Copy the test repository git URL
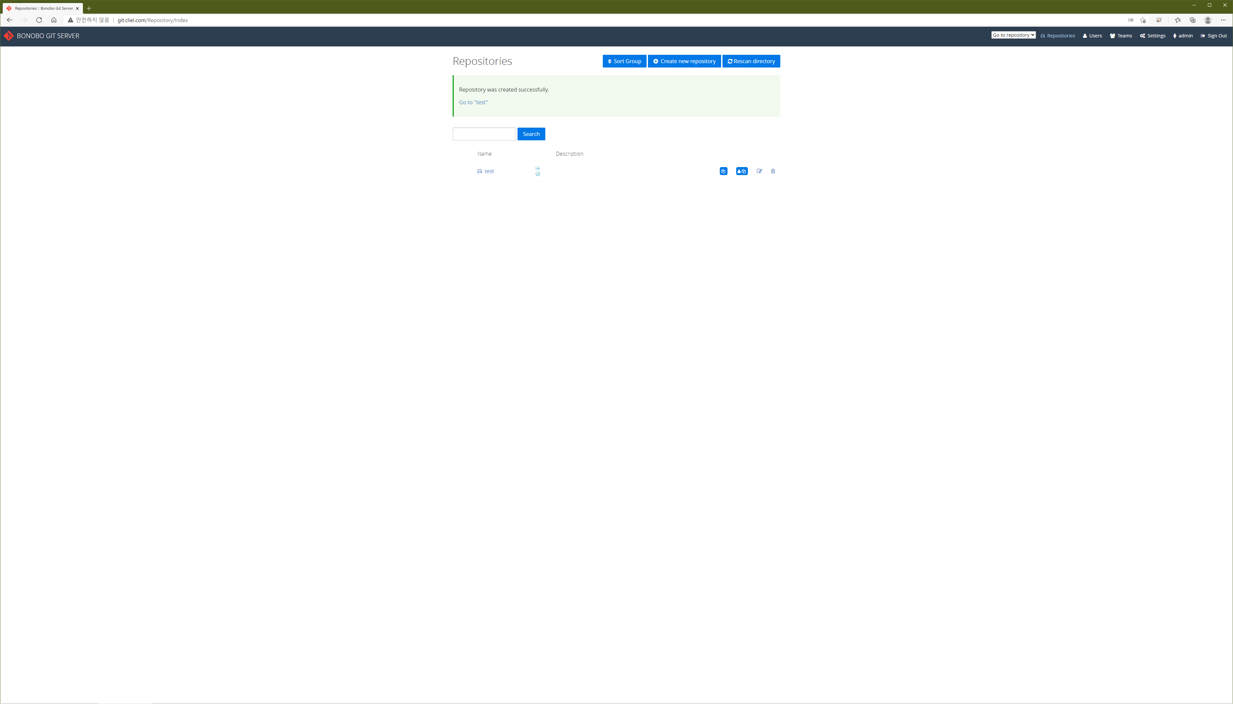Viewport: 1233px width, 704px height. [723, 171]
